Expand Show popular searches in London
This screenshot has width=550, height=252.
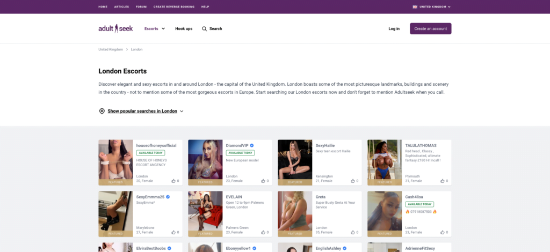pyautogui.click(x=142, y=112)
